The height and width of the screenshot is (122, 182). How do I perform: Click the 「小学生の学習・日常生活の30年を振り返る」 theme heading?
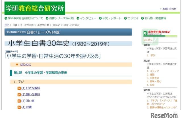[x=52, y=56]
